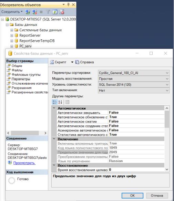Image resolution: width=174 pixels, height=201 pixels.
Task: Select the DESKTOP-MTI05G7 server icon
Action: point(7,19)
